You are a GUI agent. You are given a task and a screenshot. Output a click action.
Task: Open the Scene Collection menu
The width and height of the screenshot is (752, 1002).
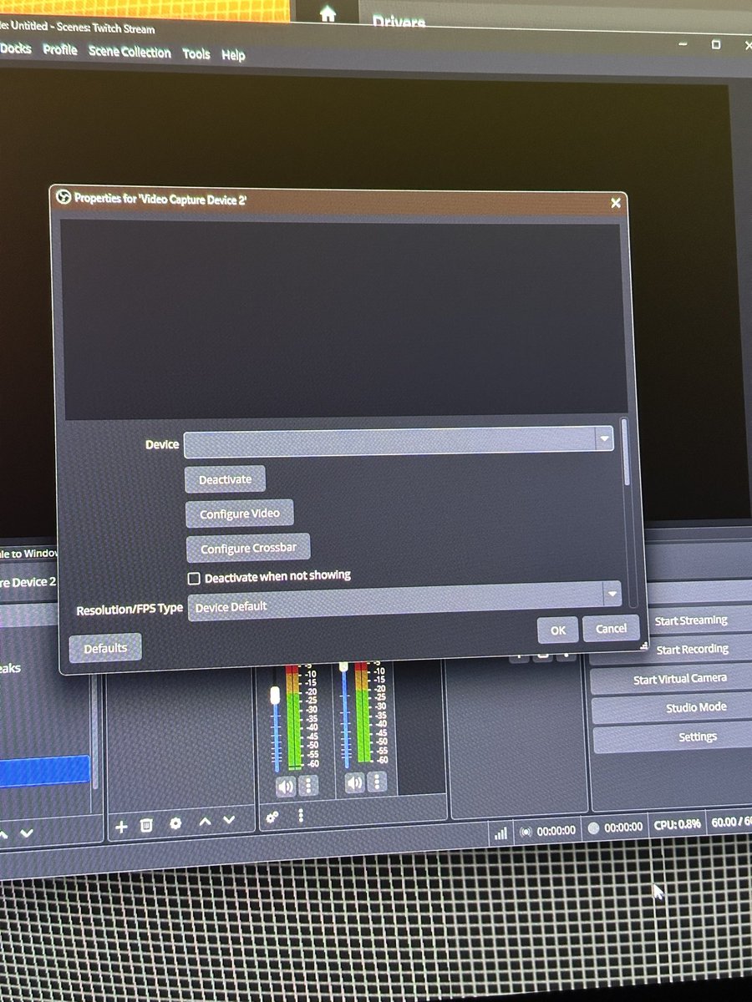point(130,52)
